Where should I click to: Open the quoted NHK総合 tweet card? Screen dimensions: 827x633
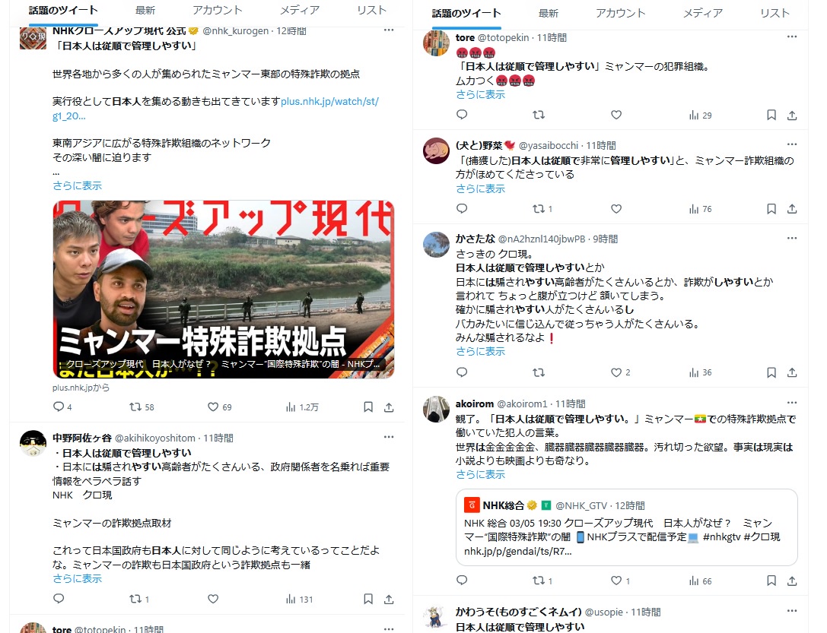627,527
